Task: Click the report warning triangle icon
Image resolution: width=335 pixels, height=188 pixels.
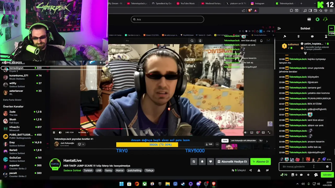Action: (259, 170)
